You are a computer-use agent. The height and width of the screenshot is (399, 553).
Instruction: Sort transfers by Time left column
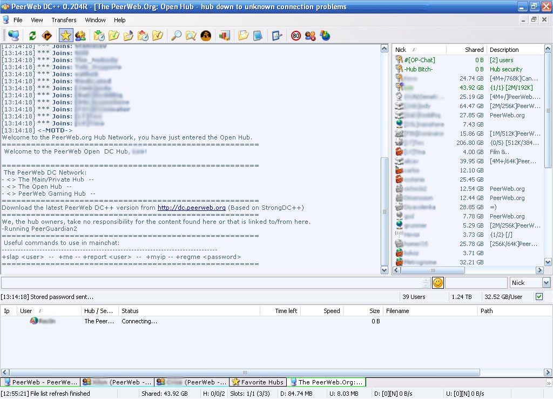coord(280,311)
